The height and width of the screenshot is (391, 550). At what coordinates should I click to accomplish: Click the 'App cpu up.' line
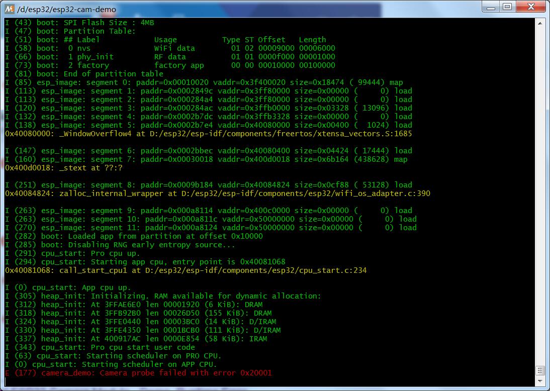coord(68,288)
